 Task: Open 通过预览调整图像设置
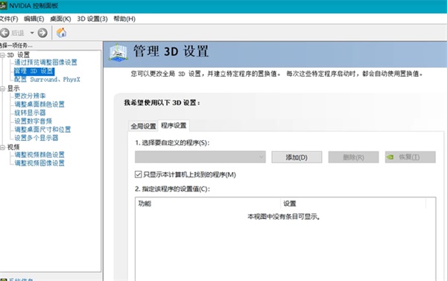[45, 63]
